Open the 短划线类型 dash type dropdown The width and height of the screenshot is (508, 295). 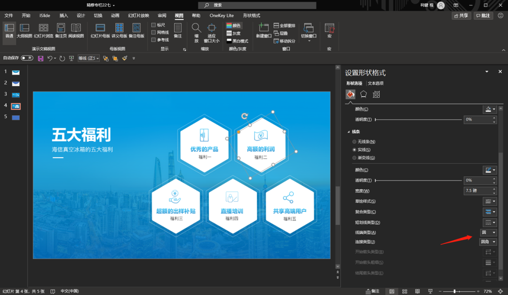click(490, 222)
